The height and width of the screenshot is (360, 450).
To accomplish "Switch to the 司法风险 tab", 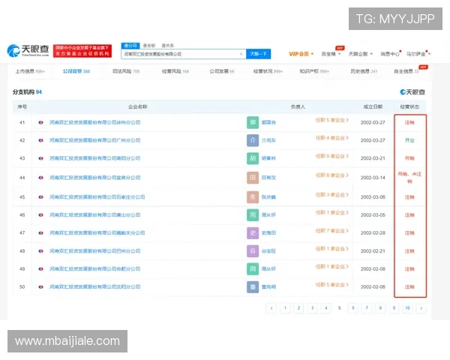I will [125, 71].
